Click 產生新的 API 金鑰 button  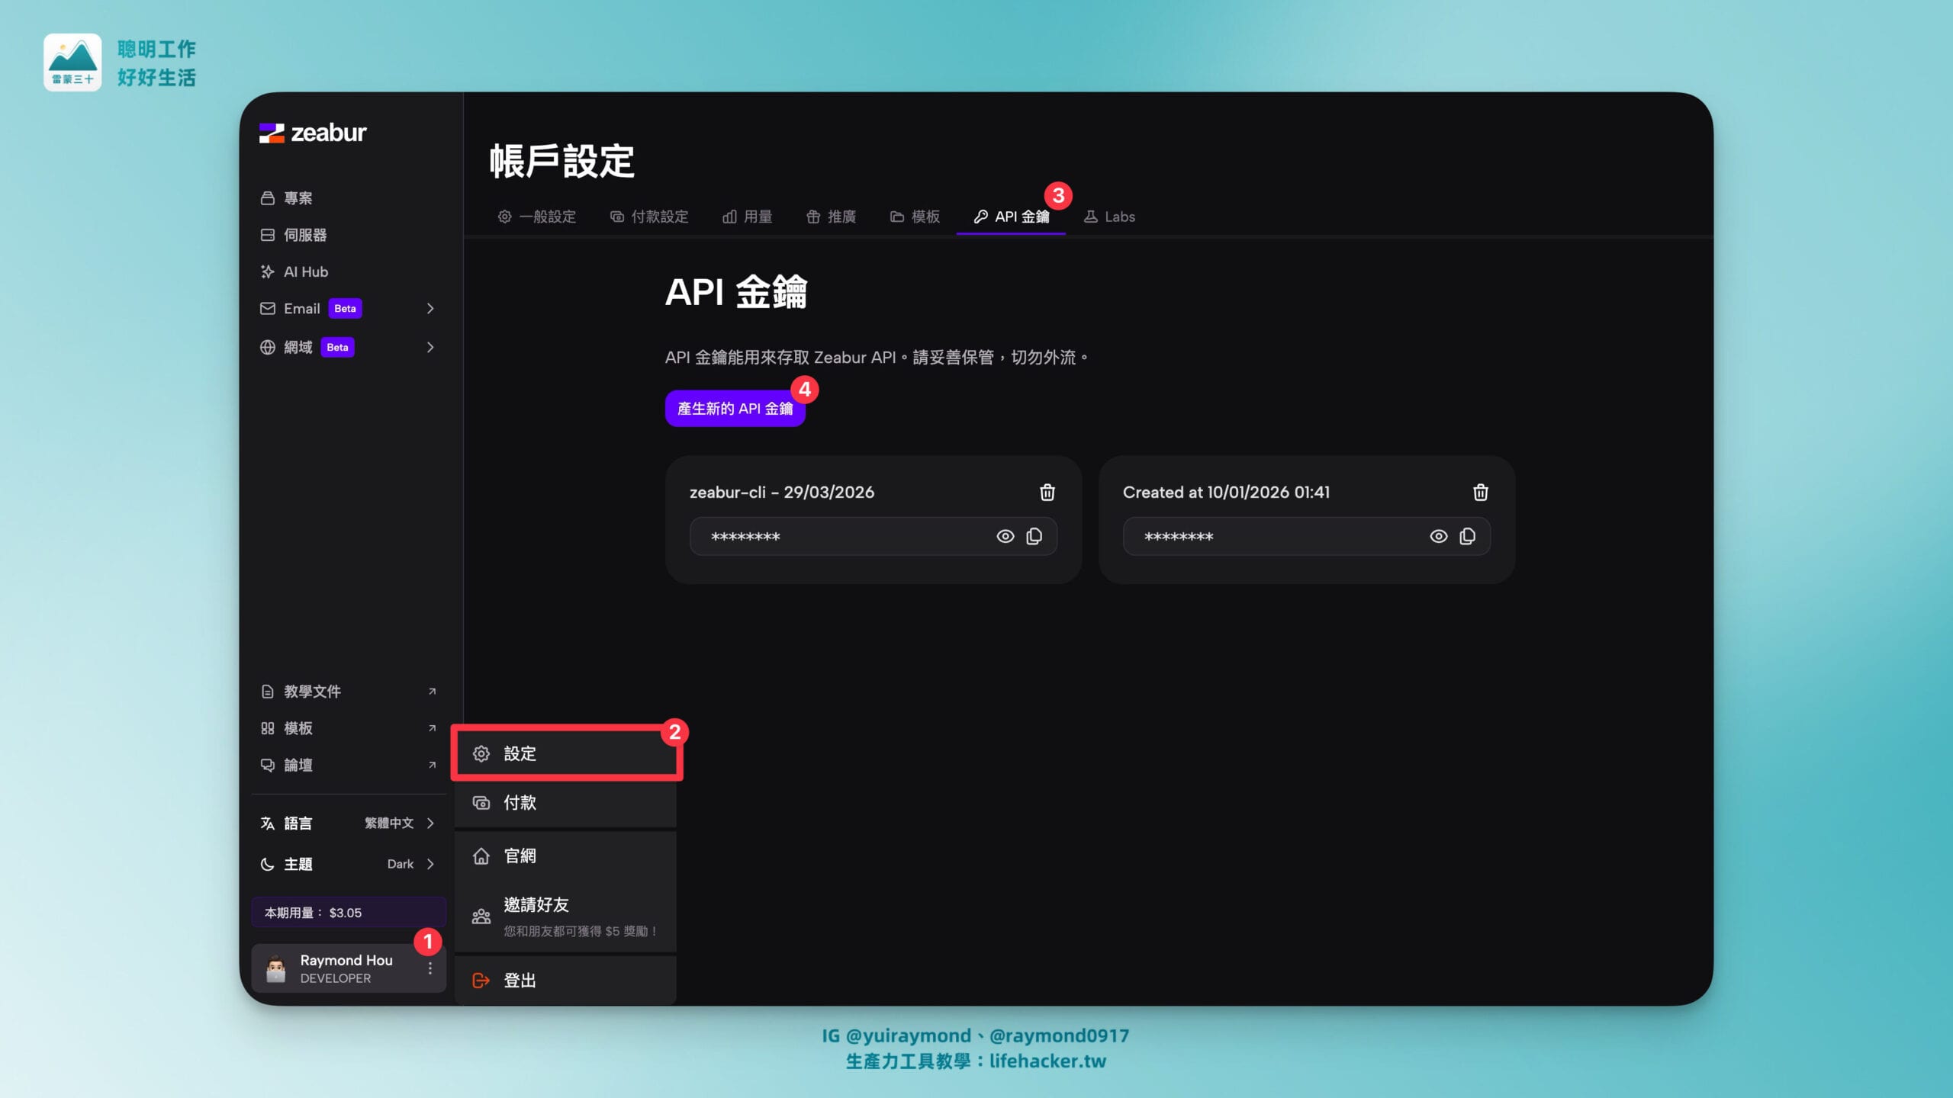735,409
